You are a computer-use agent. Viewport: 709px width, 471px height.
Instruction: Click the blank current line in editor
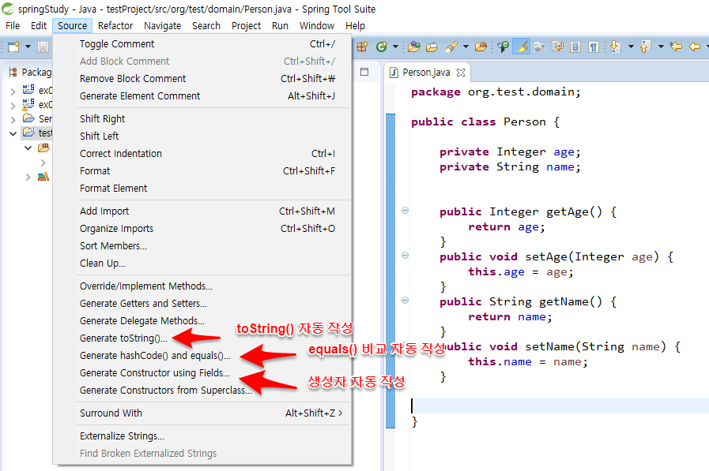pos(559,406)
